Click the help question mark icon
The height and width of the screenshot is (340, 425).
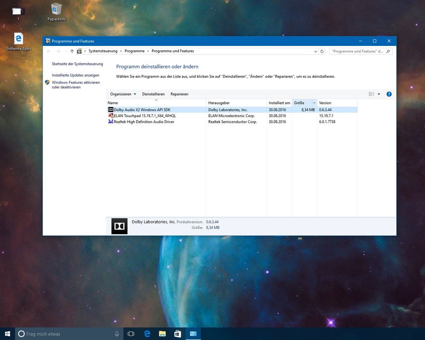click(x=389, y=94)
